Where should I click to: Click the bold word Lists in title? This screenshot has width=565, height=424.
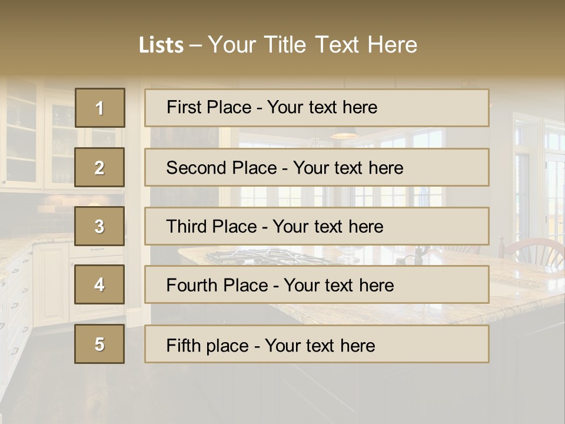coord(161,45)
